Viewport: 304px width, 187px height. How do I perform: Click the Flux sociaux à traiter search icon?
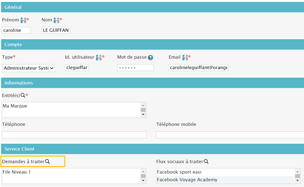pyautogui.click(x=206, y=162)
